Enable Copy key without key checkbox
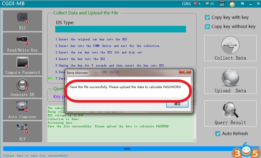The image size is (261, 158). [x=207, y=26]
